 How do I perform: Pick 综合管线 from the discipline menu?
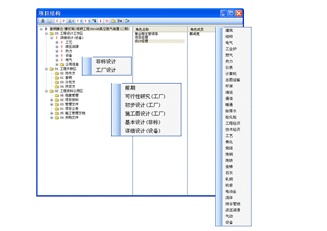(x=233, y=204)
